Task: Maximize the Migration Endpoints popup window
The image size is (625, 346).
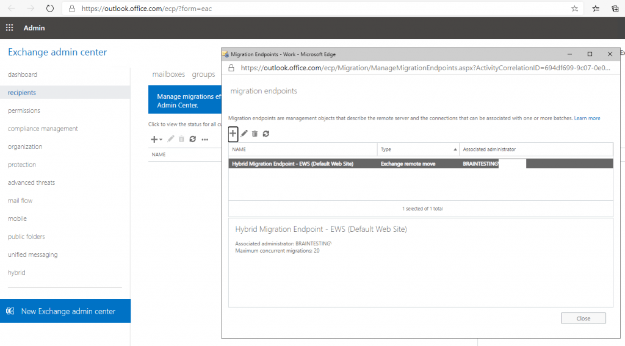Action: point(590,54)
